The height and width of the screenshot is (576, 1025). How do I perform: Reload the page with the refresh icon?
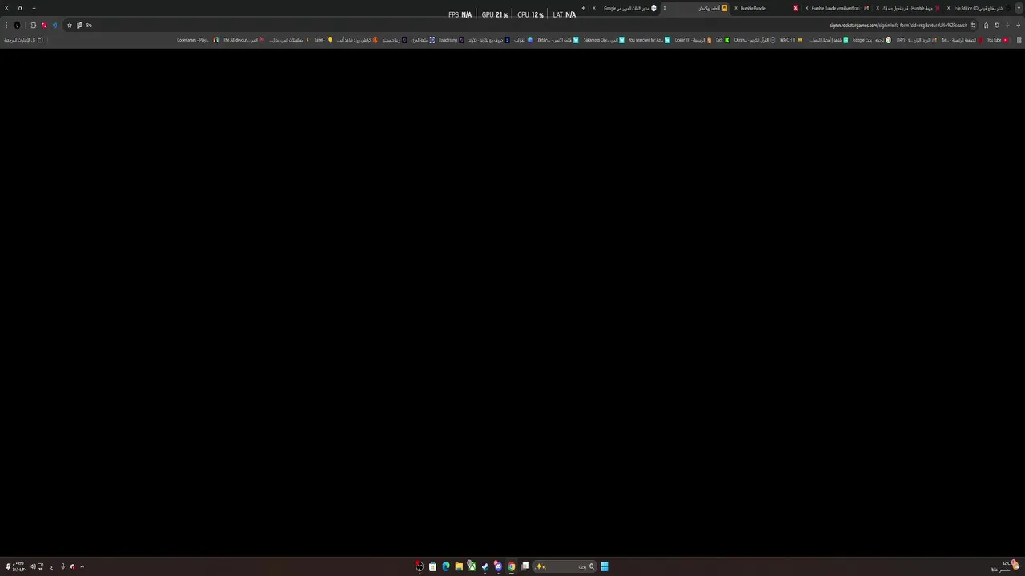coord(997,26)
